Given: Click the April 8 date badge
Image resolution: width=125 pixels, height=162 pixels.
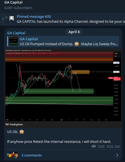Looking at the screenshot, I should point(74,32).
